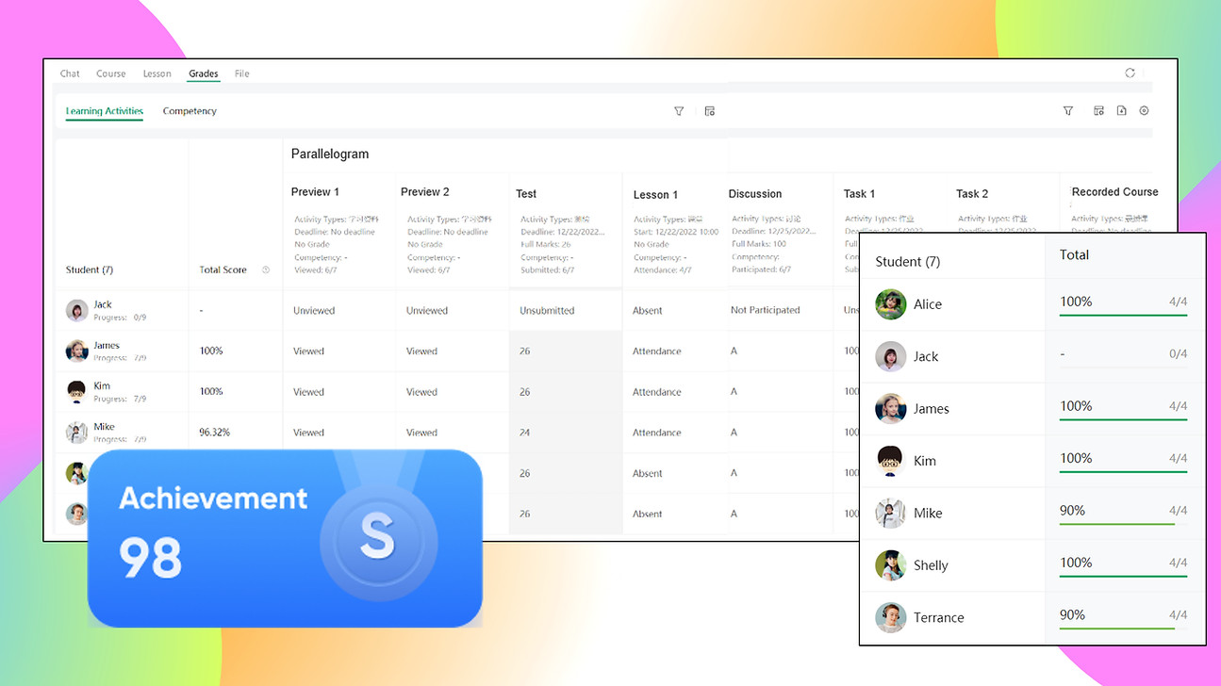Click the Test column header
The image size is (1221, 686).
526,194
